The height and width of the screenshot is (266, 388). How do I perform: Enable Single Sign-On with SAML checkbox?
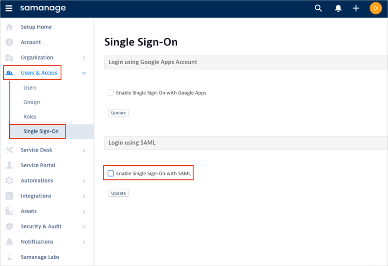point(111,173)
